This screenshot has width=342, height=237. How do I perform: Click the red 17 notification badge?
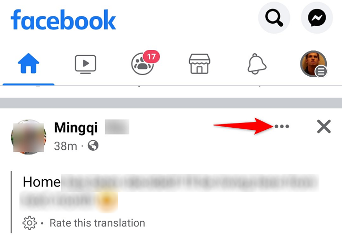(152, 57)
